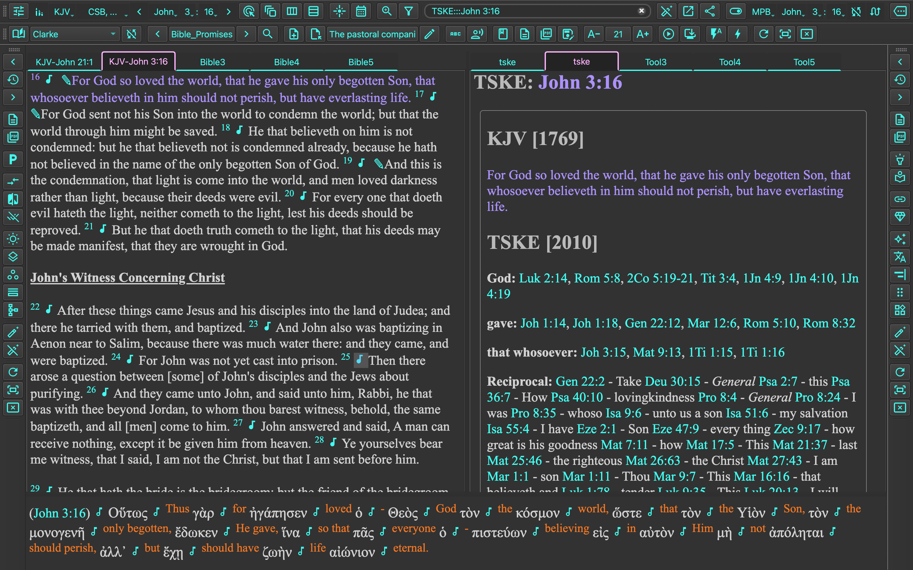Viewport: 913px width, 570px height.
Task: Toggle the switch icon left of MPB
Action: click(x=735, y=11)
